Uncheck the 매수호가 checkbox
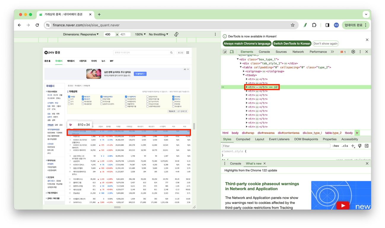This screenshot has width=385, height=228. click(x=83, y=97)
